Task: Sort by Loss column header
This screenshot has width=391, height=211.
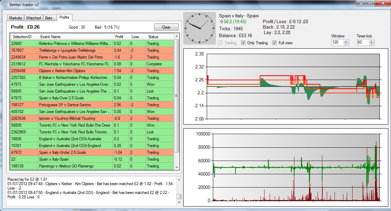Action: click(x=137, y=36)
